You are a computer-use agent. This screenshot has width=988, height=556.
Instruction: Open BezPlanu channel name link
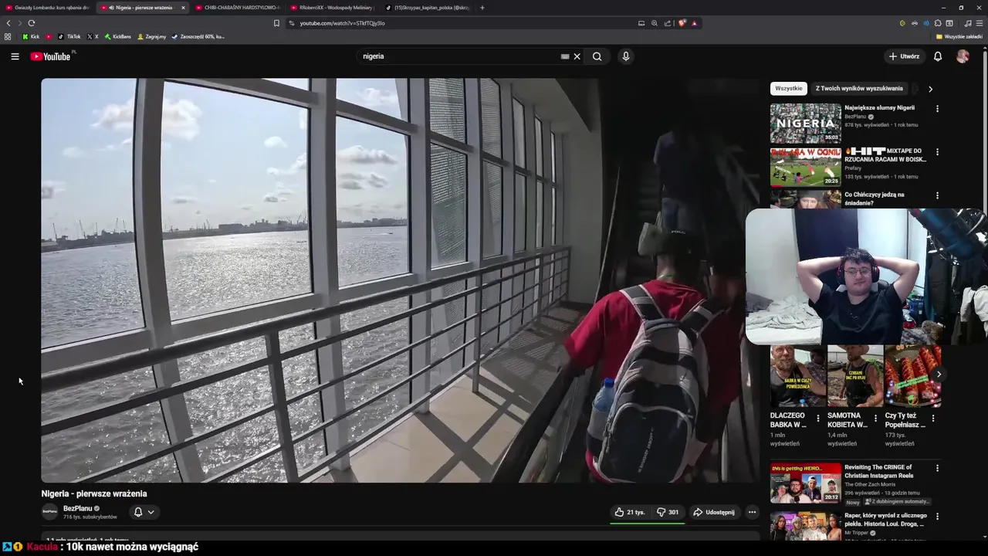(77, 508)
